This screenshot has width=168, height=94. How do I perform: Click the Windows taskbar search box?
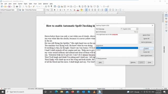point(24,92)
